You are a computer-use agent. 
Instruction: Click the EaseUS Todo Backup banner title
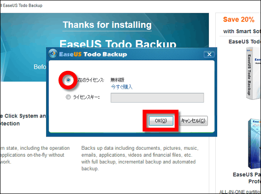(117, 44)
